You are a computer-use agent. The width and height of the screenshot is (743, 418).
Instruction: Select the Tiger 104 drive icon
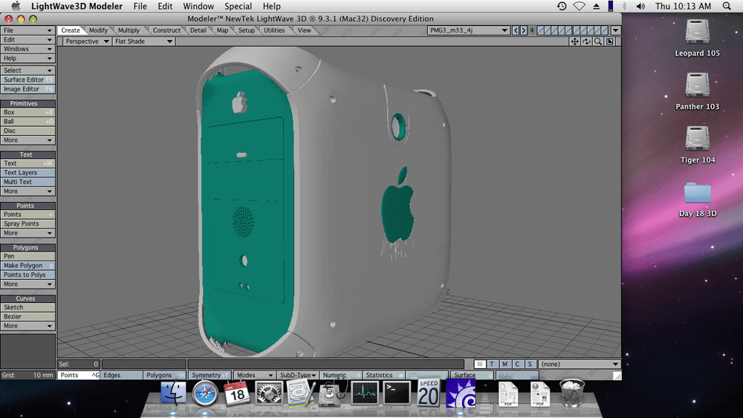(x=697, y=139)
